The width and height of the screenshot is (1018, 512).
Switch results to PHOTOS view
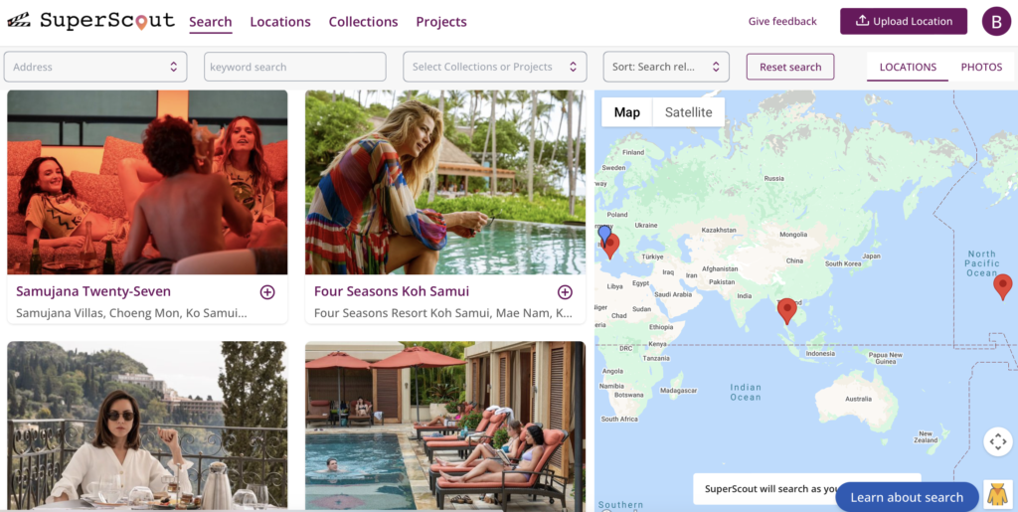point(981,68)
